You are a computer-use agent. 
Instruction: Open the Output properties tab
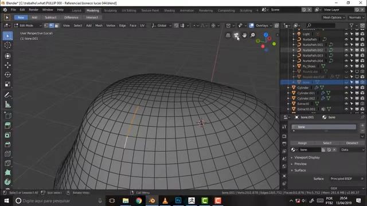[284, 144]
